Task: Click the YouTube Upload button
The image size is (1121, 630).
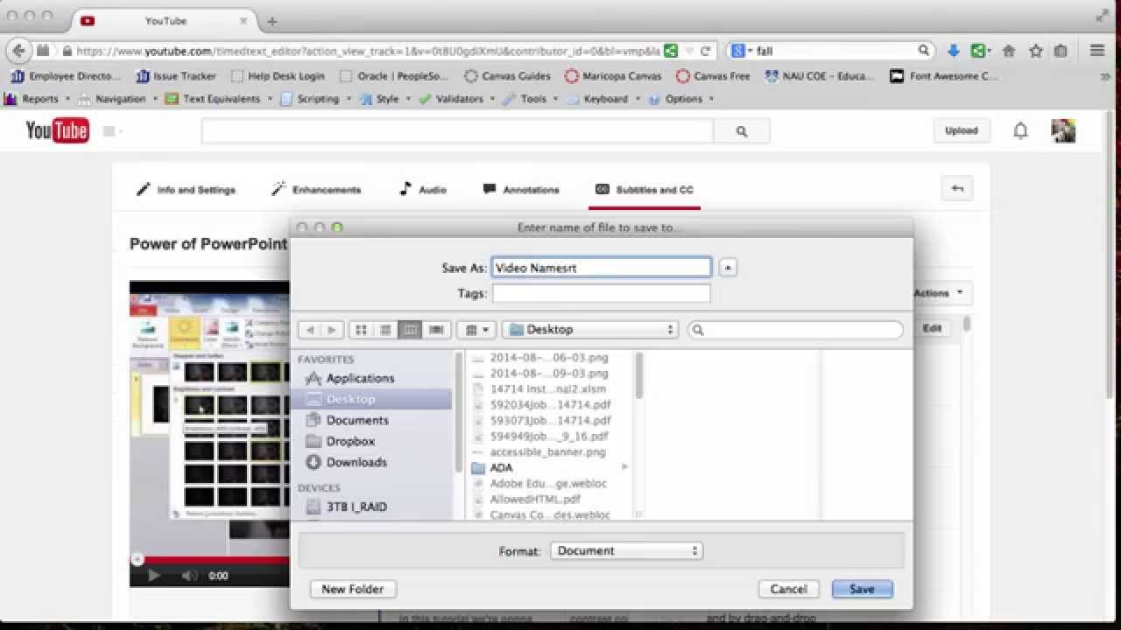Action: (961, 131)
